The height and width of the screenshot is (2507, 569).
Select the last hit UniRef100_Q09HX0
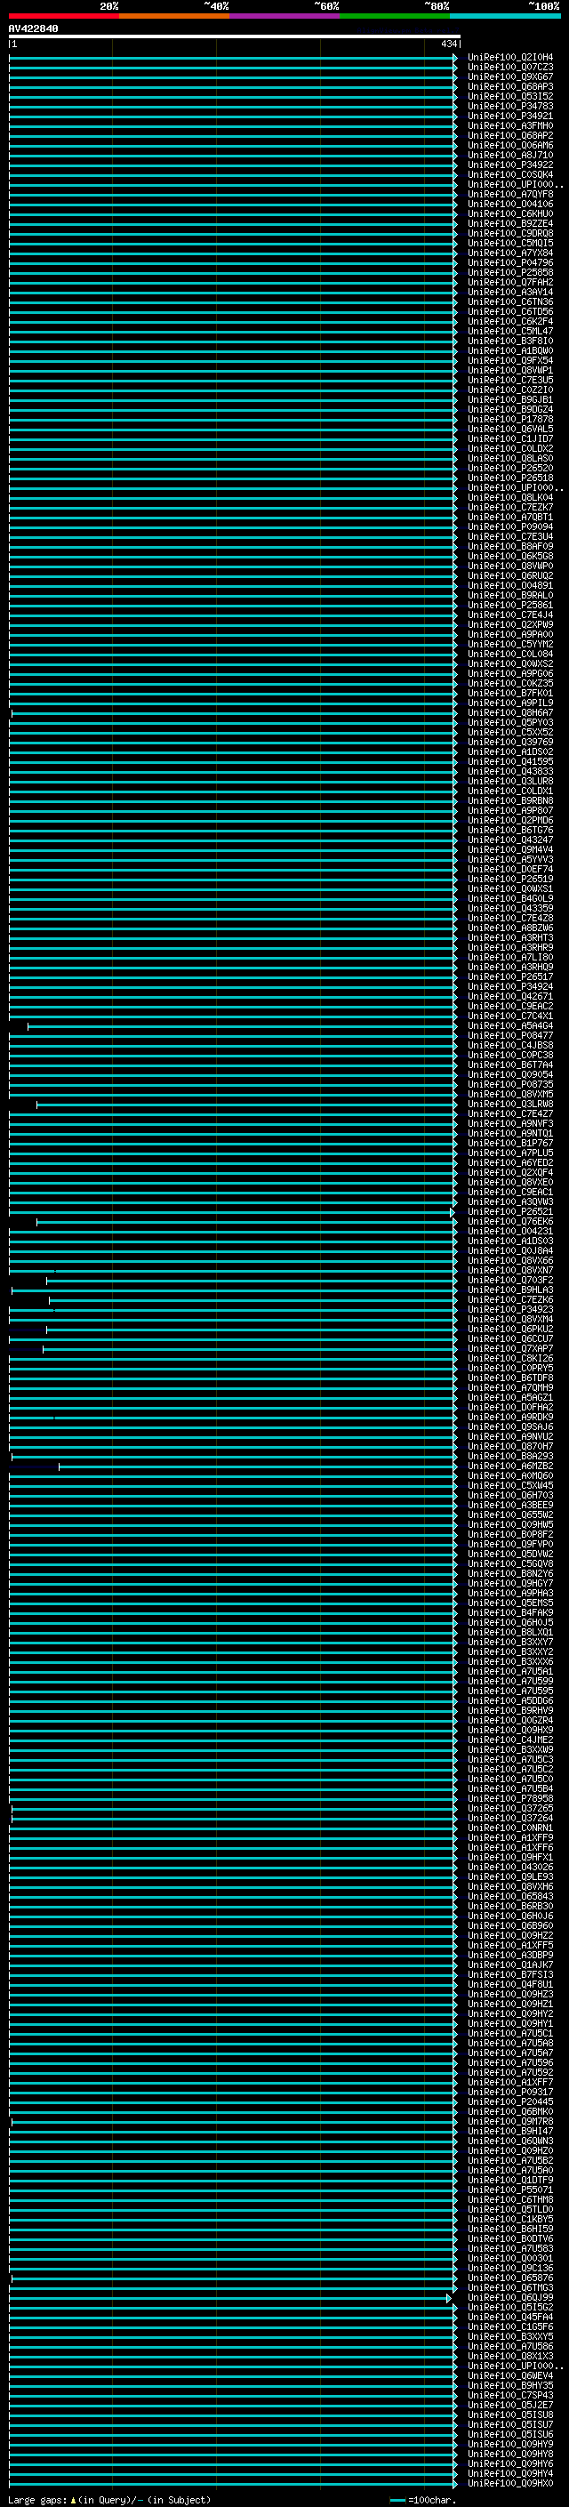(510, 2484)
